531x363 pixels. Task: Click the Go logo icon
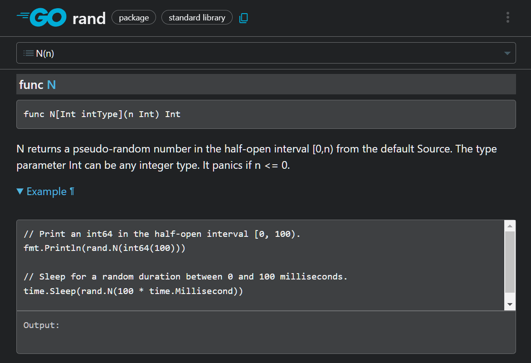tap(42, 18)
